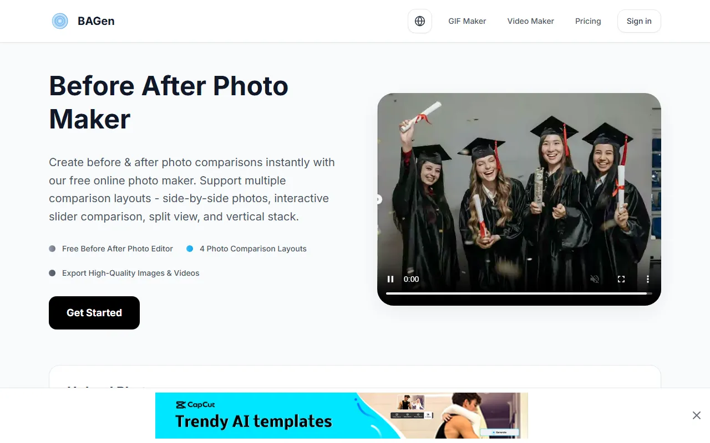Screen dimensions: 710x443
Task: Enter video fullscreen mode
Action: [621, 279]
